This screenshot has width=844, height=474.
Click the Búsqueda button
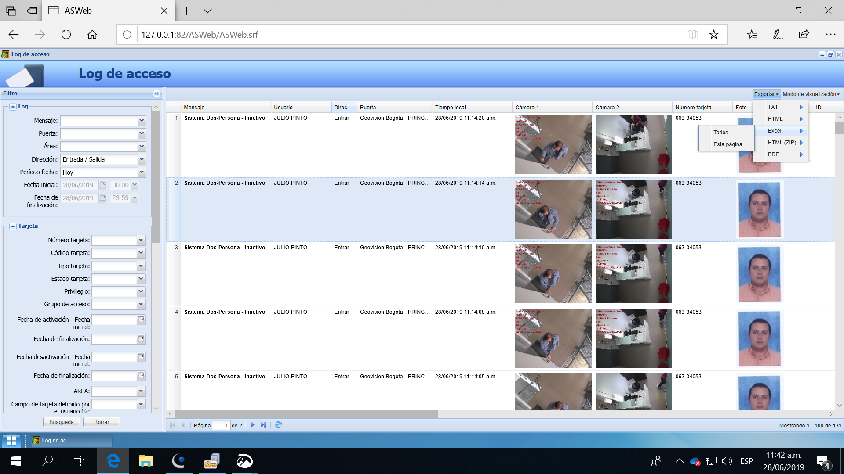[62, 422]
